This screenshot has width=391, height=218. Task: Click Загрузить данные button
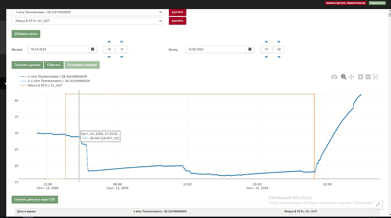27,65
